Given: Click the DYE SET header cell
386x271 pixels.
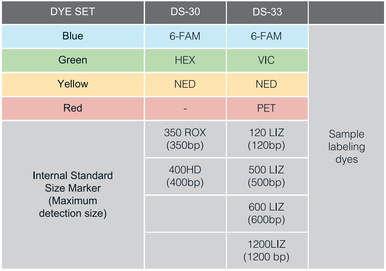Looking at the screenshot, I should coord(73,12).
